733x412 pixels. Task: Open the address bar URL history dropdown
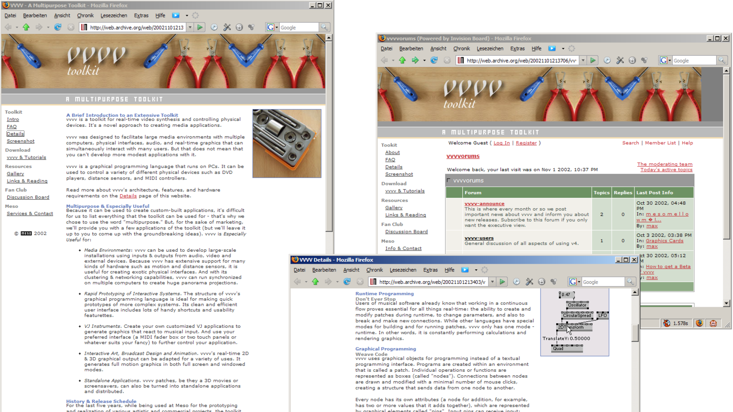coord(492,282)
